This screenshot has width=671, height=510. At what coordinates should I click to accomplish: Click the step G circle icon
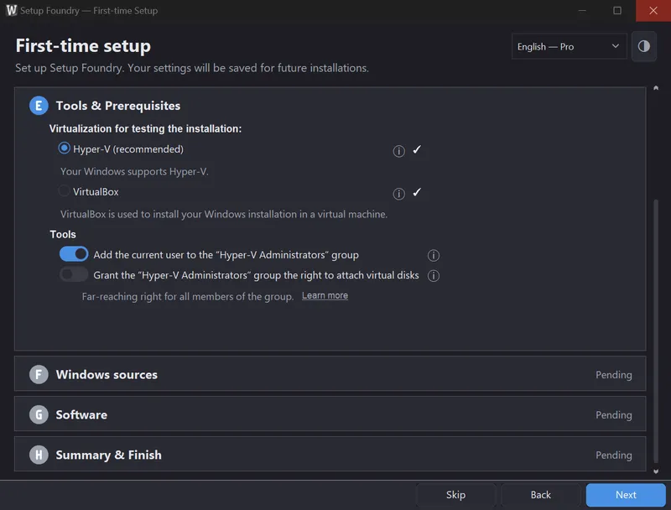pos(39,414)
